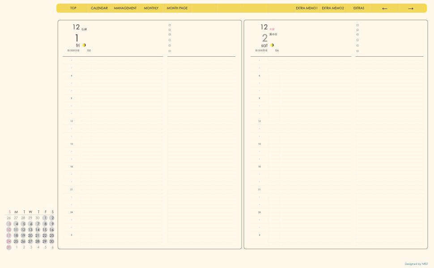Click the 21 hour label on the Friday timeline

coord(72,189)
